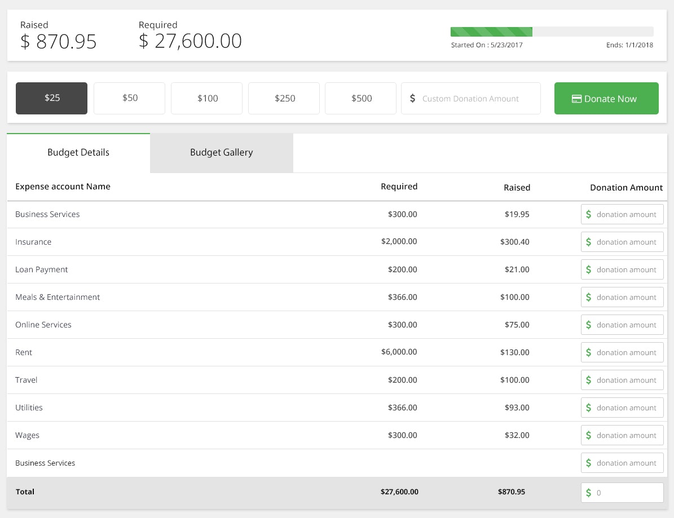674x518 pixels.
Task: Click the $21.00 raised amount for Loan Payment
Action: point(517,269)
